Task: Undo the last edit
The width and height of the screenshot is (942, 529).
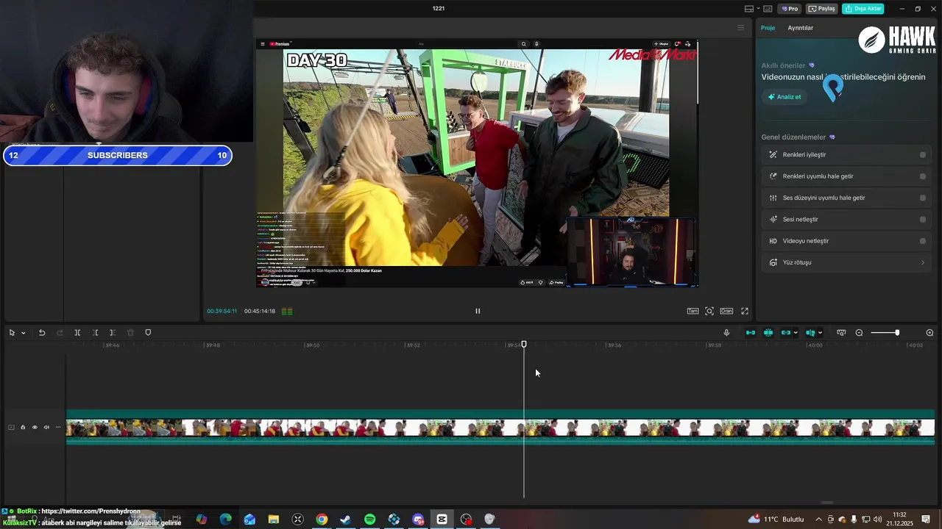Action: [x=42, y=333]
